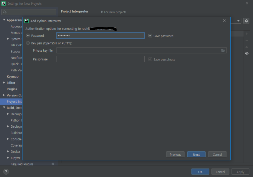Expand the Version Control tree node
The image size is (253, 177).
pyautogui.click(x=4, y=95)
